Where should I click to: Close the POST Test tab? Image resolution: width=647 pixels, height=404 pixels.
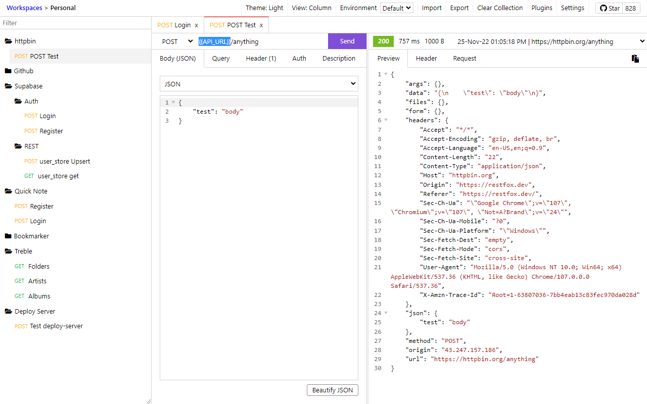pos(261,25)
